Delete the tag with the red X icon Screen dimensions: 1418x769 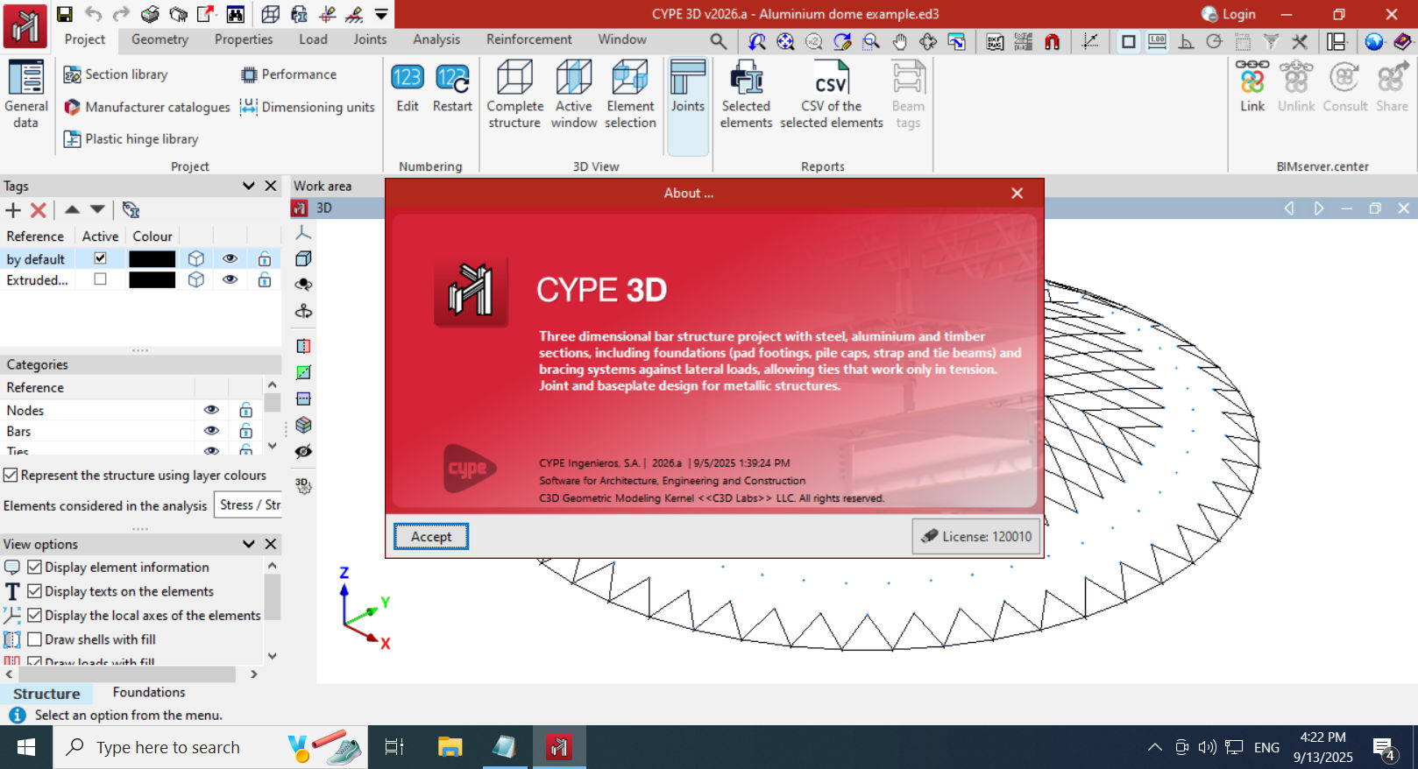(x=39, y=210)
